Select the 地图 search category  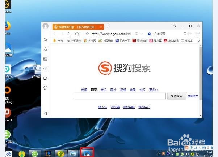(133, 90)
